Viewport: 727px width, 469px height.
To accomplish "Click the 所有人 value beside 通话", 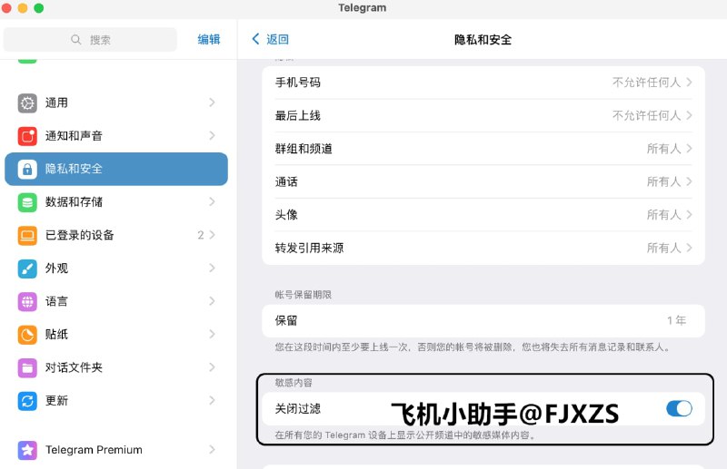I will tap(663, 182).
